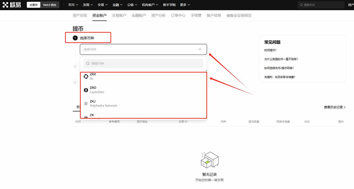Open 查看历史记录 link
354x189 pixels.
point(334,107)
